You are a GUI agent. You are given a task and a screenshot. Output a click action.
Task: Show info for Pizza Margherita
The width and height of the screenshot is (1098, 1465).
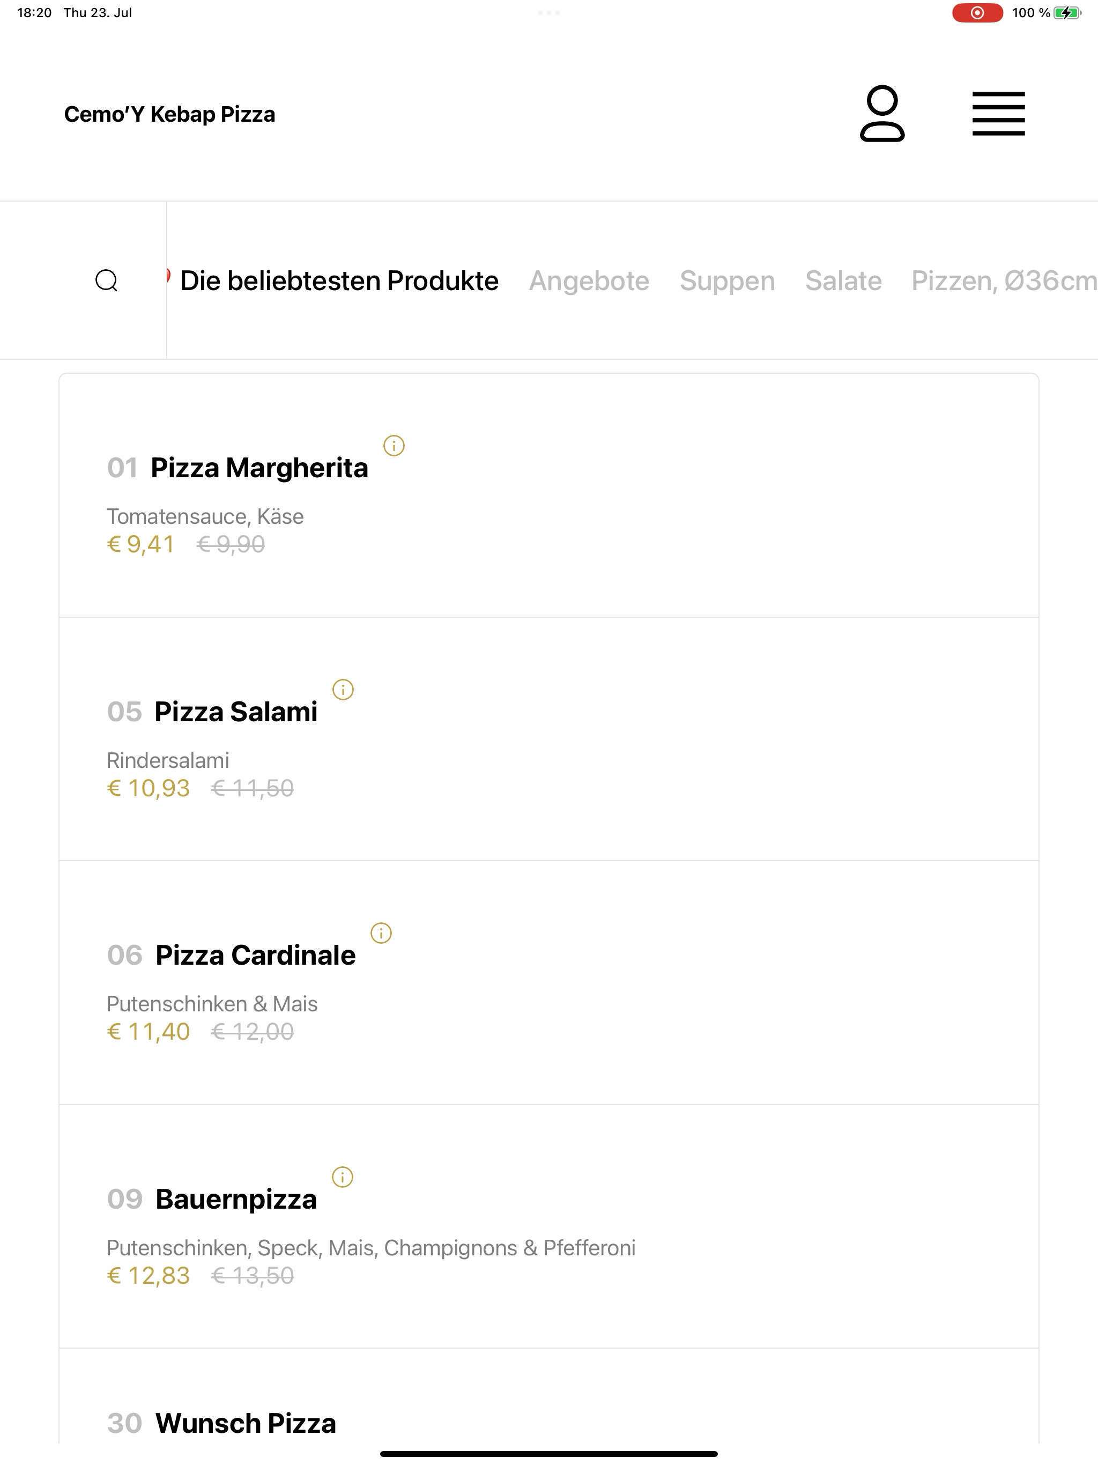coord(394,446)
